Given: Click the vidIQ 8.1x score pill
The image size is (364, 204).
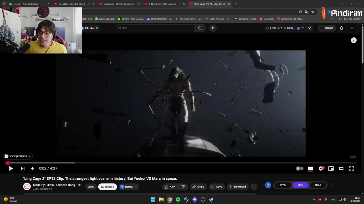Looking at the screenshot, I should click(x=301, y=185).
